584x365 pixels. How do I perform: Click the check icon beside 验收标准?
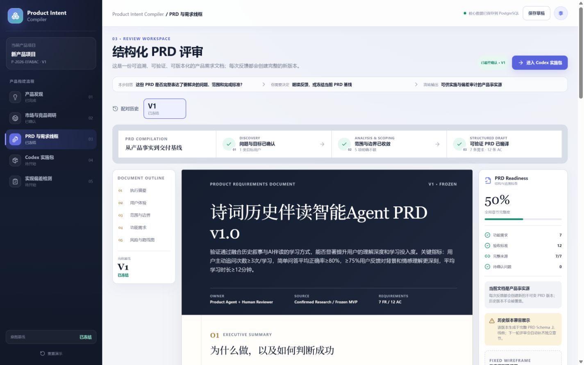click(x=487, y=246)
